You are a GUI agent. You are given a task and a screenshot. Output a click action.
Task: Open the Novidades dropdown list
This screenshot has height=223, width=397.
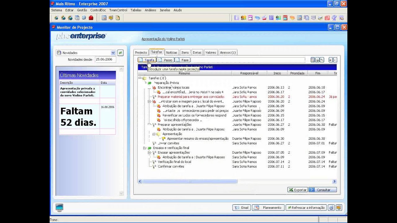pyautogui.click(x=113, y=53)
